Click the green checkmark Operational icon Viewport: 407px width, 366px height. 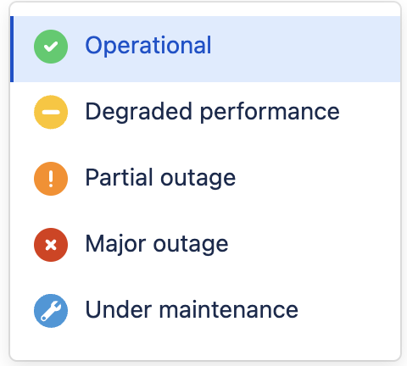51,47
